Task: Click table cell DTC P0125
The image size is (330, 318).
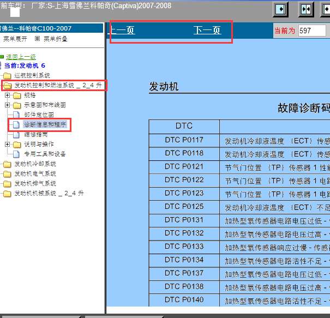Action: (x=184, y=207)
